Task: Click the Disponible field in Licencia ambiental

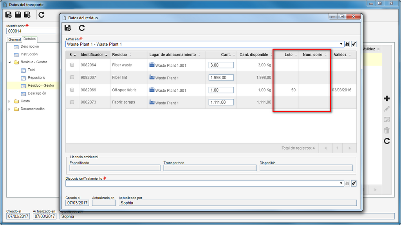Action: click(x=306, y=168)
